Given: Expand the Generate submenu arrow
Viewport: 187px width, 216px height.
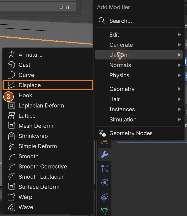Looking at the screenshot, I should tap(179, 45).
